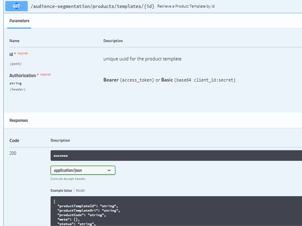Click the /audience-segmentation/products/templates/{id} endpoint path
The height and width of the screenshot is (226, 302).
point(92,6)
